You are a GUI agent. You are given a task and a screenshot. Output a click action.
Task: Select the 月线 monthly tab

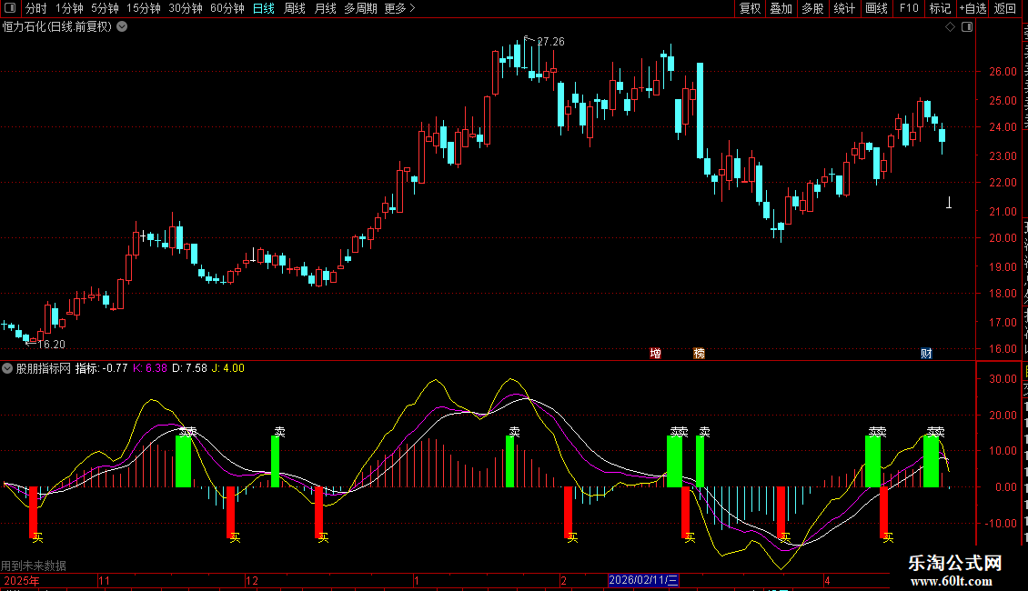coord(325,8)
